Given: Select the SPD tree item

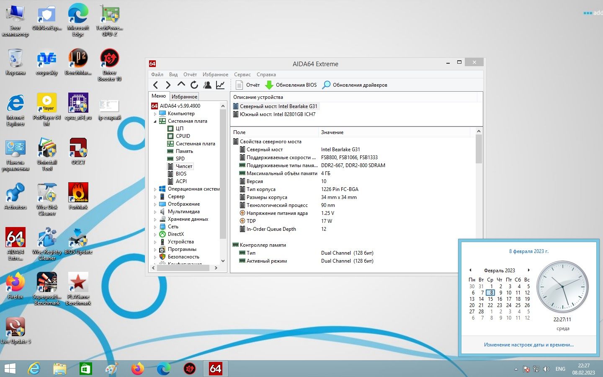Looking at the screenshot, I should (180, 159).
